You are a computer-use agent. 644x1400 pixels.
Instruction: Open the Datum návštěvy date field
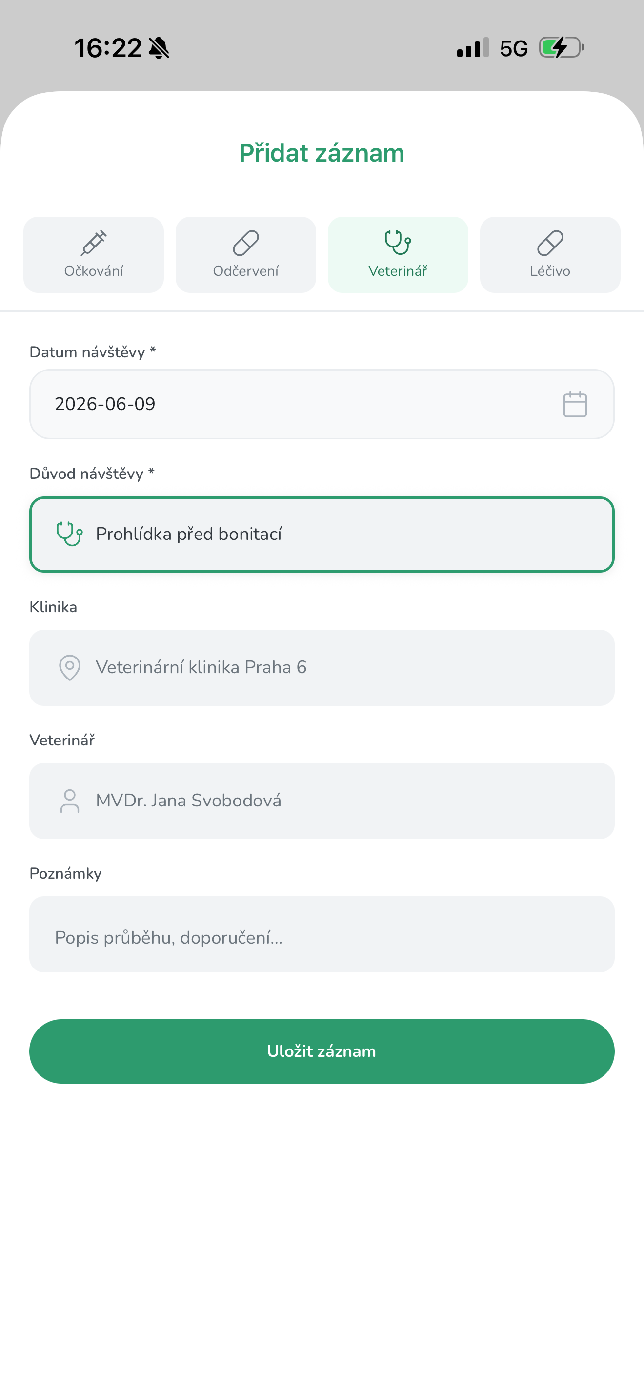click(x=322, y=404)
